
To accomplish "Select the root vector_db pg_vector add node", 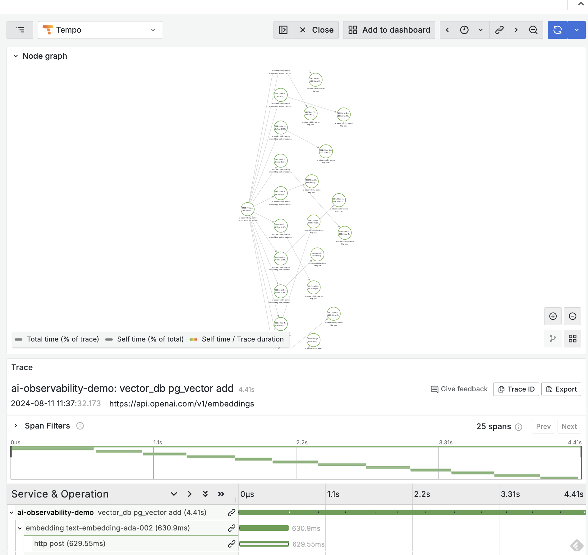I will pyautogui.click(x=248, y=209).
